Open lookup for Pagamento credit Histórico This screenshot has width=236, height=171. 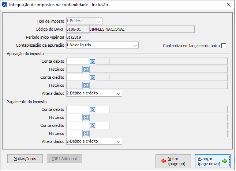pyautogui.click(x=86, y=133)
